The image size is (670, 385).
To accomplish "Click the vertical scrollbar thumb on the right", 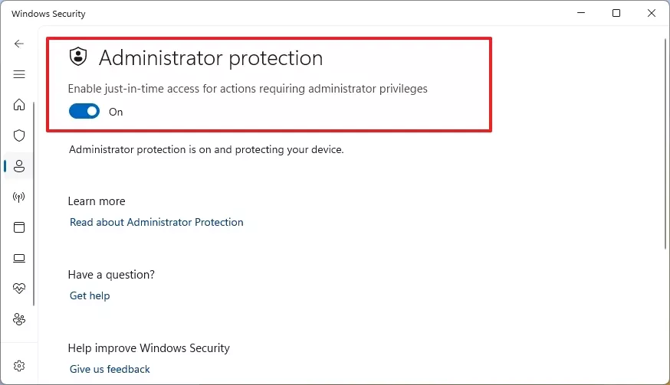I will pos(664,145).
